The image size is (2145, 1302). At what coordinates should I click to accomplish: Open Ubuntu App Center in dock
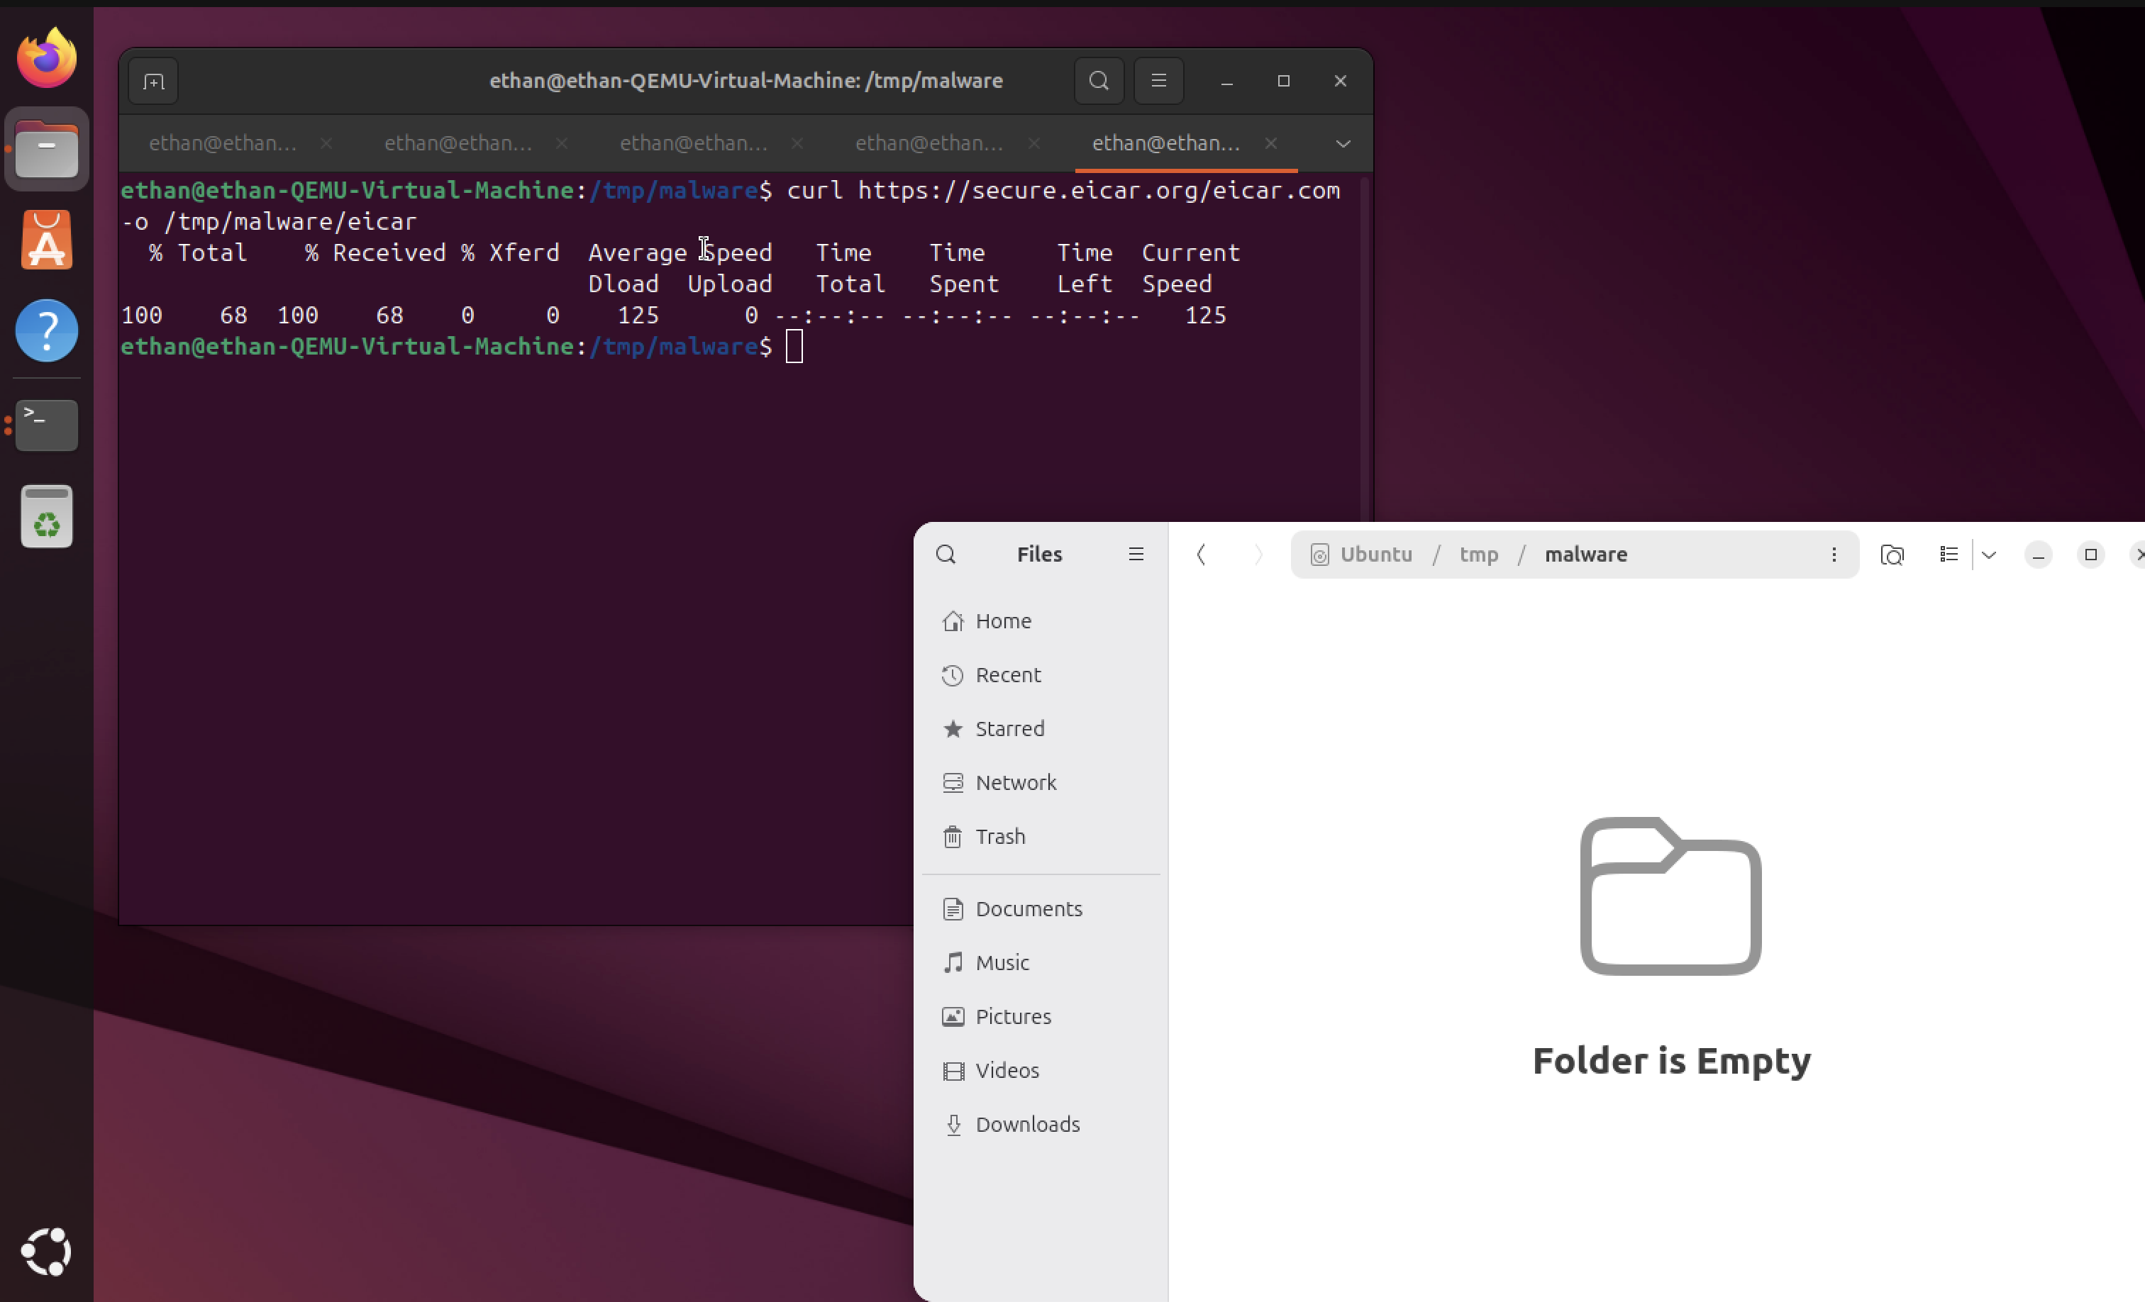[x=47, y=241]
